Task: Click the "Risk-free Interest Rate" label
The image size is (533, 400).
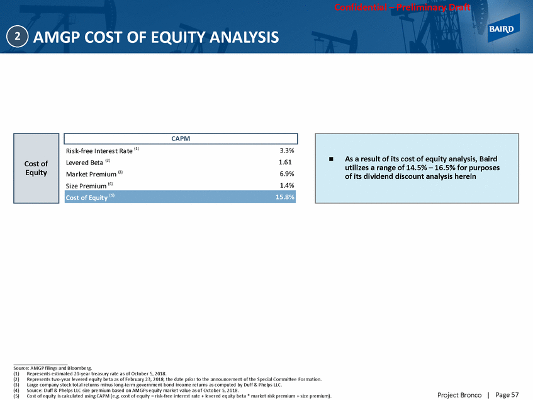Action: point(103,151)
